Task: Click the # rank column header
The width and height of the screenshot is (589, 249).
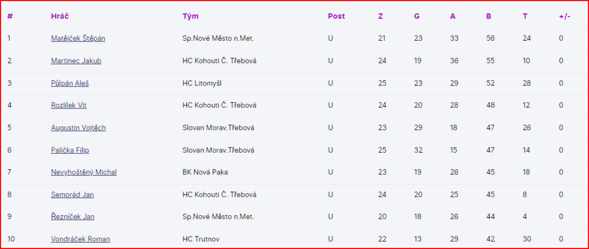Action: 10,16
